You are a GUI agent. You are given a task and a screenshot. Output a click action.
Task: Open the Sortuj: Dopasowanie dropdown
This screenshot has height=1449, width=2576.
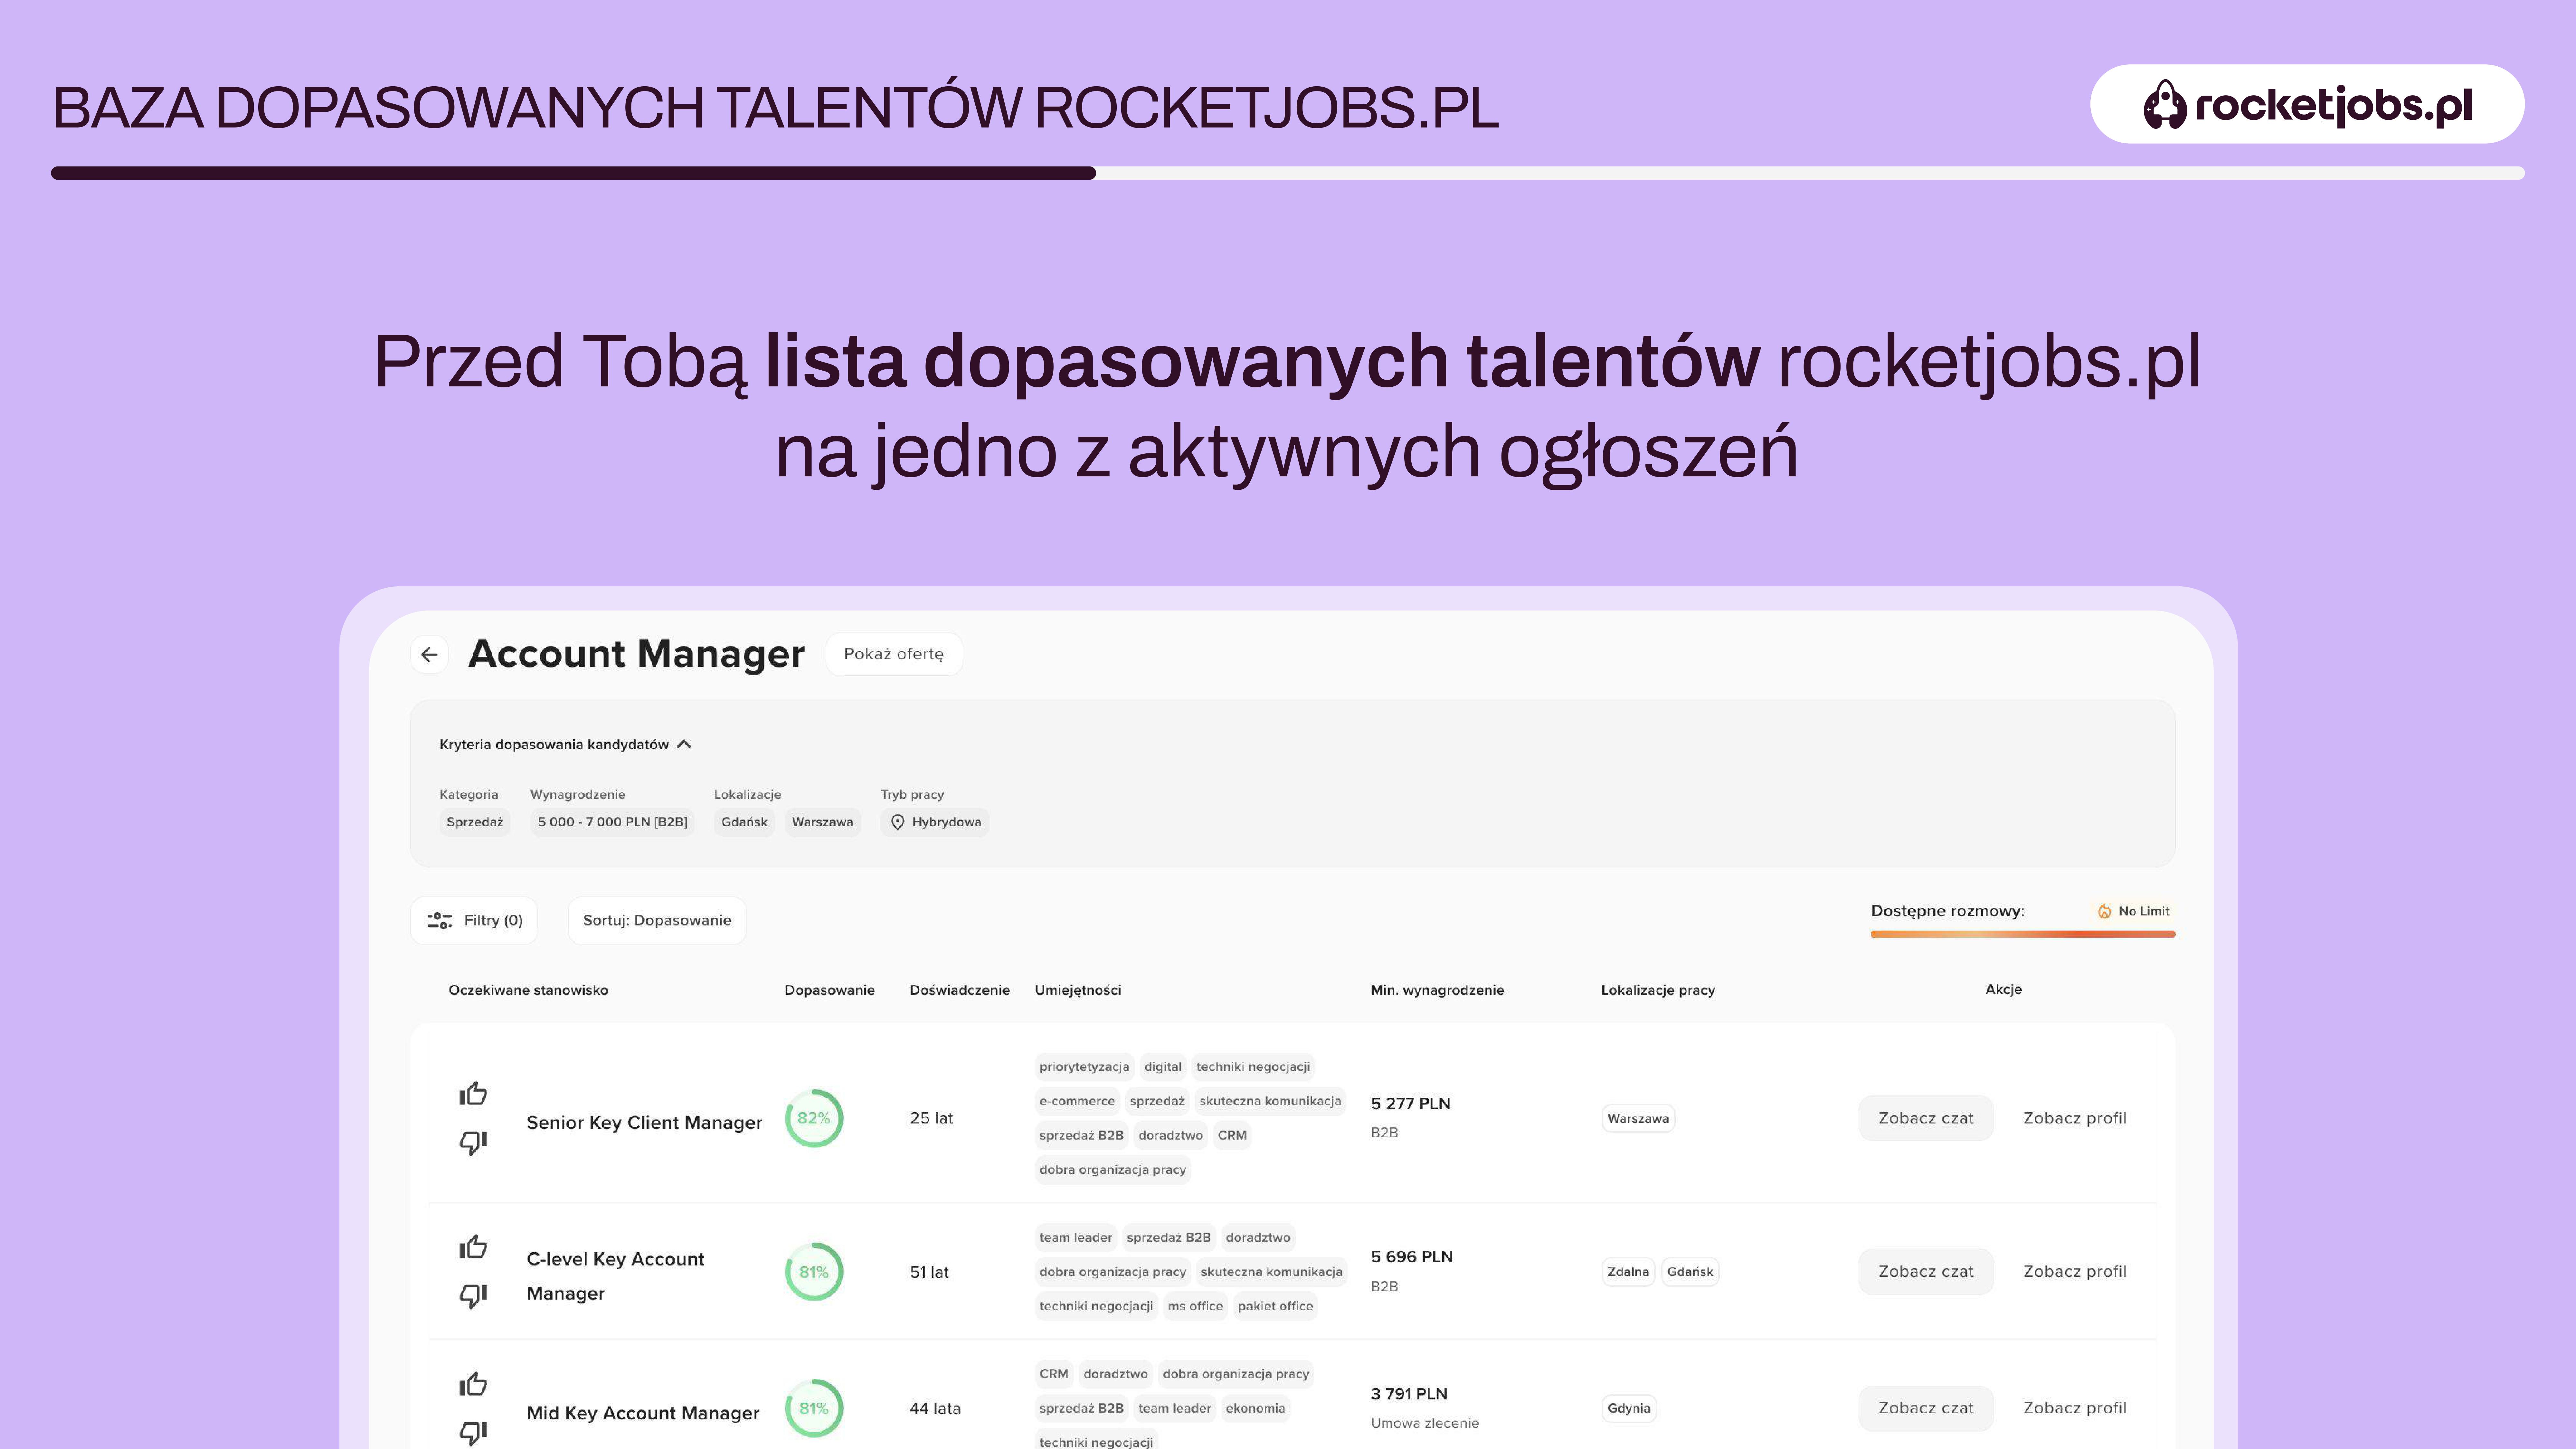(657, 920)
